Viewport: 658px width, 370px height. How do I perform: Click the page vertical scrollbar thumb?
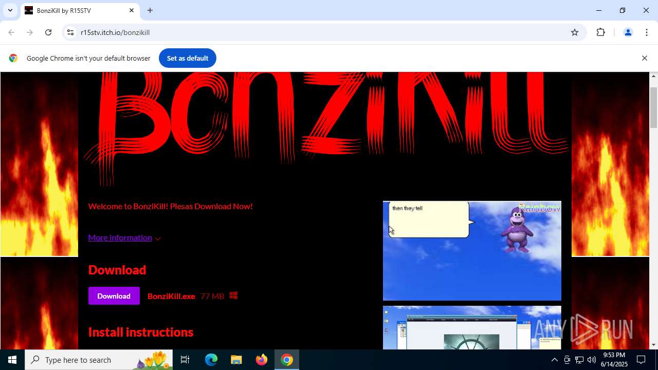click(654, 108)
